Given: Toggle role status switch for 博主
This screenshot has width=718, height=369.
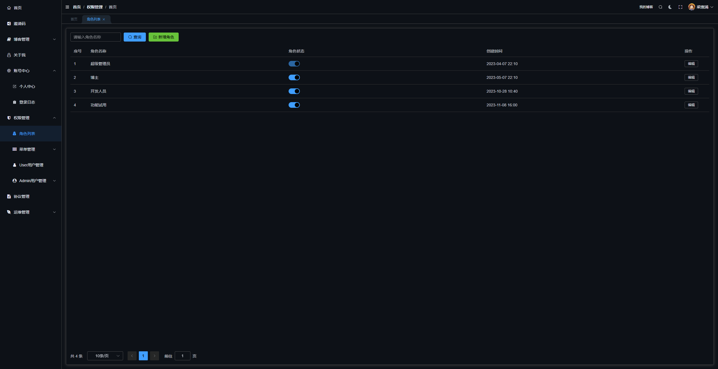Looking at the screenshot, I should click(294, 77).
